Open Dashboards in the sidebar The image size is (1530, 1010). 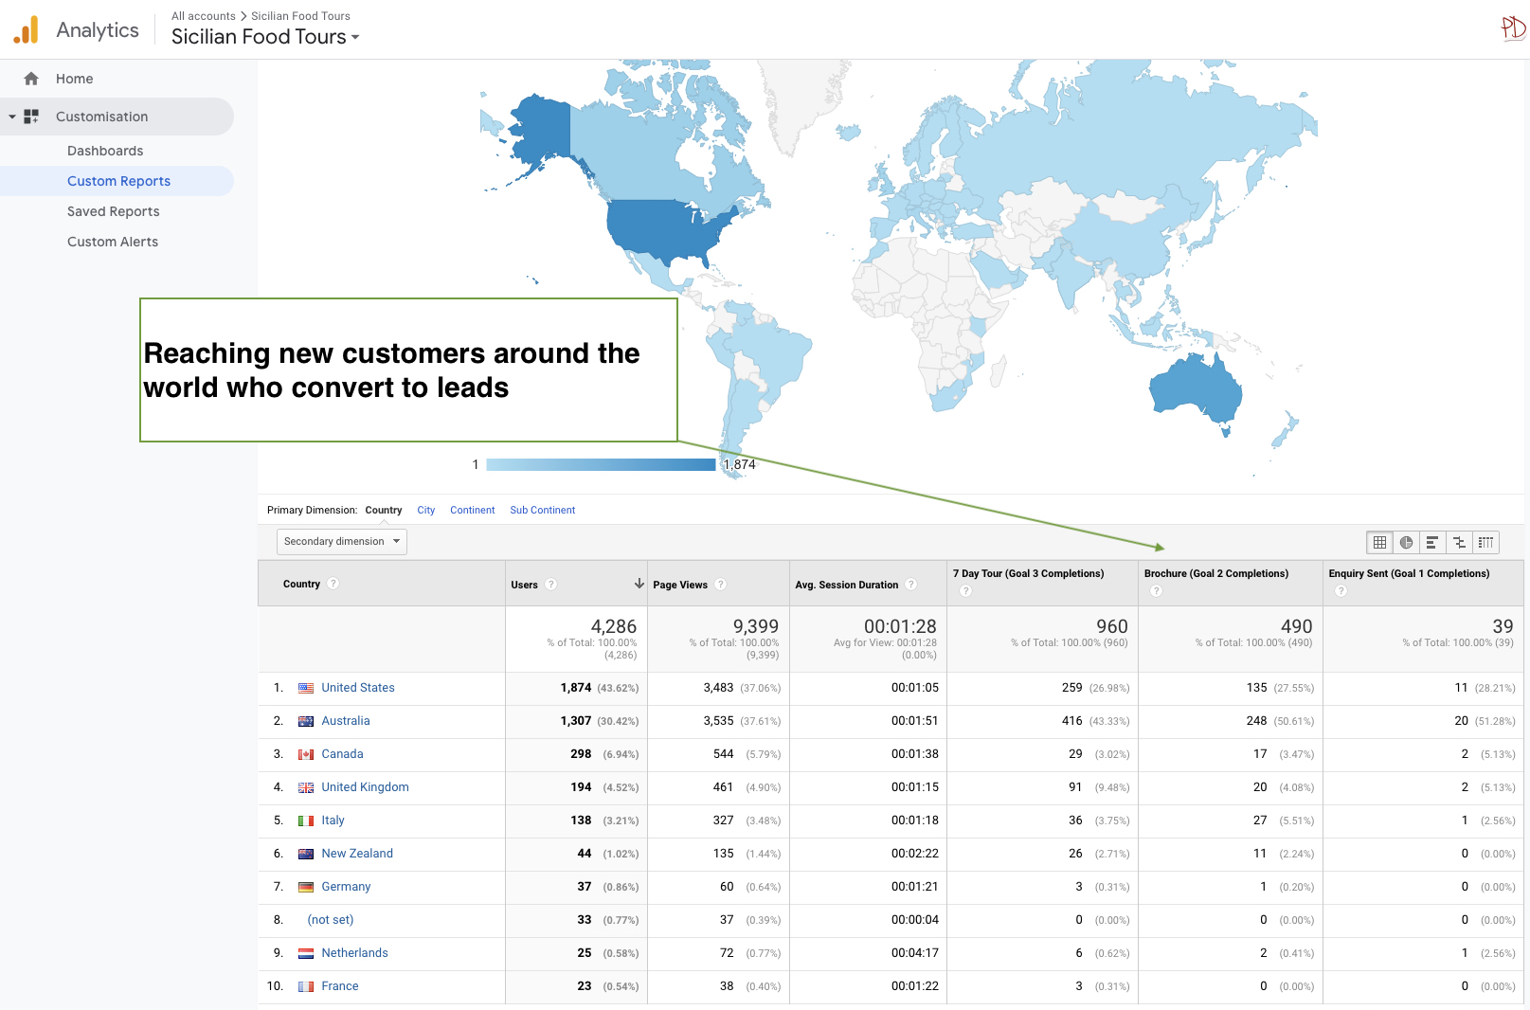pos(105,151)
